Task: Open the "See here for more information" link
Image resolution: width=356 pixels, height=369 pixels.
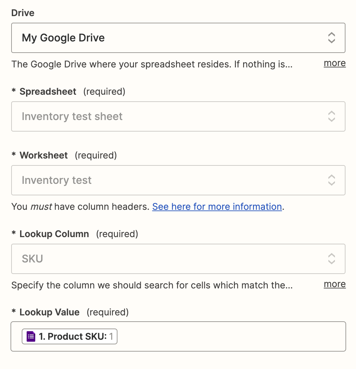Action: click(x=217, y=207)
